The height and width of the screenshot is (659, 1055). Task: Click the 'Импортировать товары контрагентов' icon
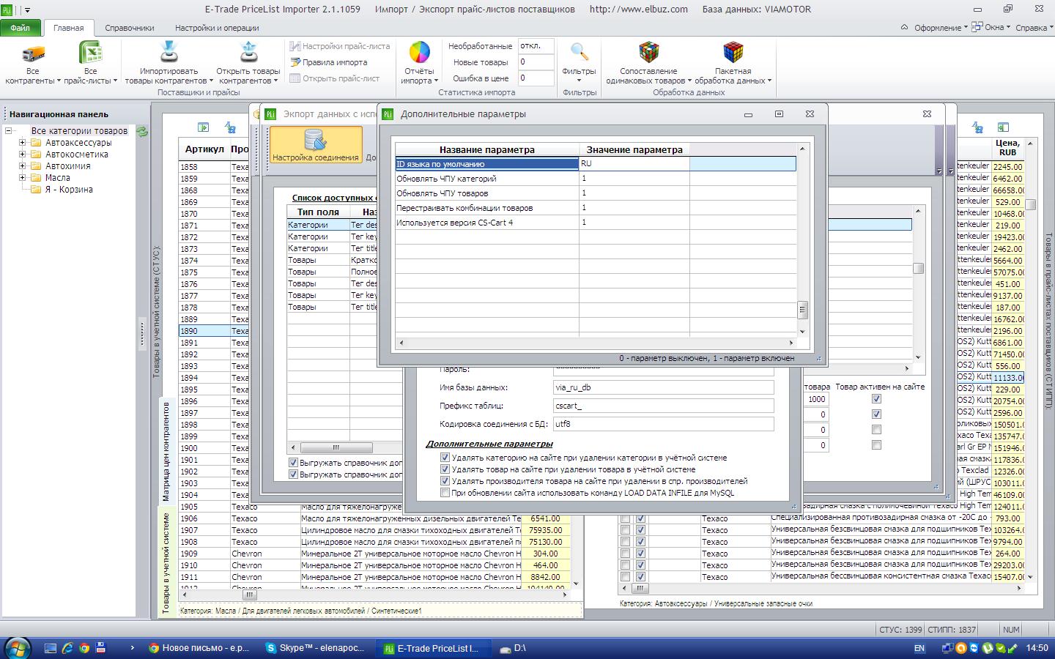[x=169, y=53]
